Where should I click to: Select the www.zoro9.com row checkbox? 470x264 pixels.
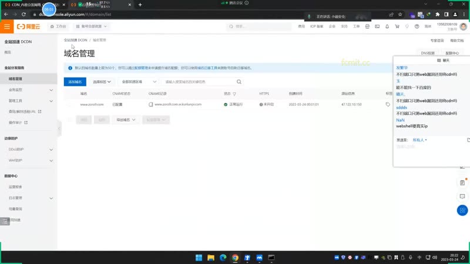point(69,104)
